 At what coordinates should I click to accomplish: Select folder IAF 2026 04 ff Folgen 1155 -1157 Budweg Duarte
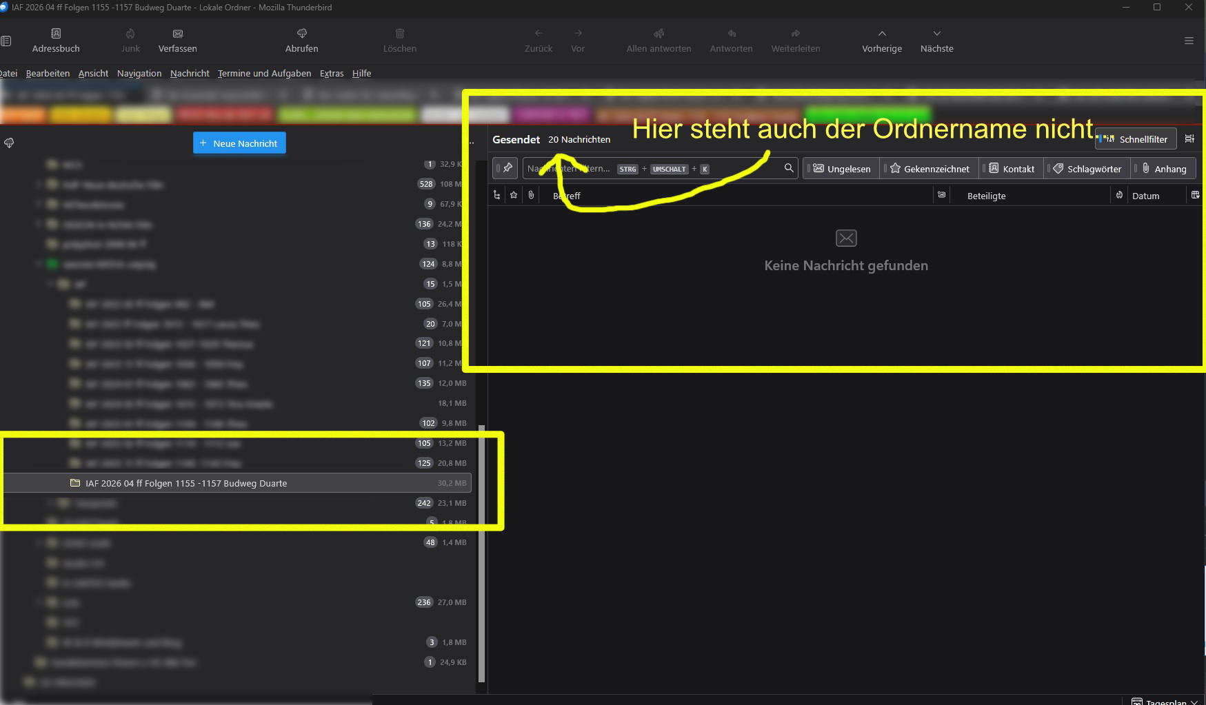pos(237,483)
